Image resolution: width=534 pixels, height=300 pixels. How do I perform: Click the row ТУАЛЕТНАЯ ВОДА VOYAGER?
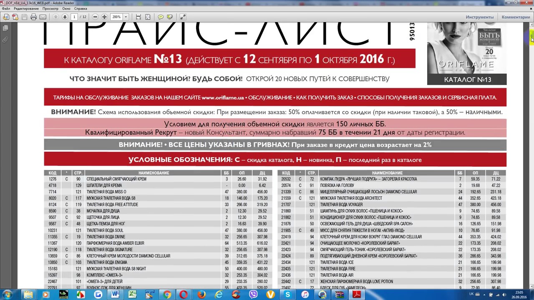click(392, 205)
